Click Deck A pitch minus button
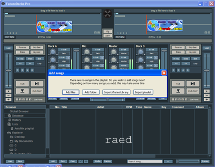This screenshot has height=167, width=215. tap(8, 95)
